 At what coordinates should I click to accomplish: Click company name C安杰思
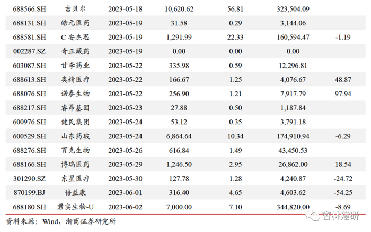click(x=75, y=38)
